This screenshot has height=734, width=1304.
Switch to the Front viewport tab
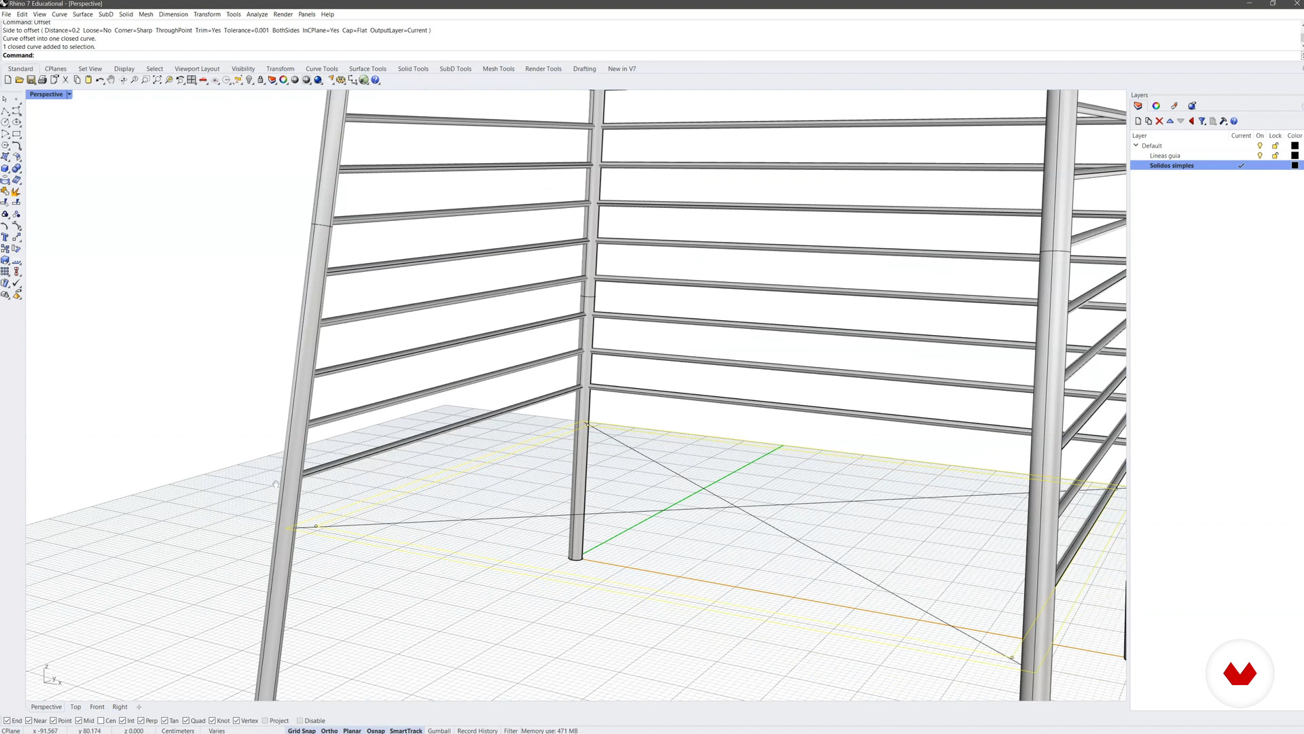tap(97, 707)
